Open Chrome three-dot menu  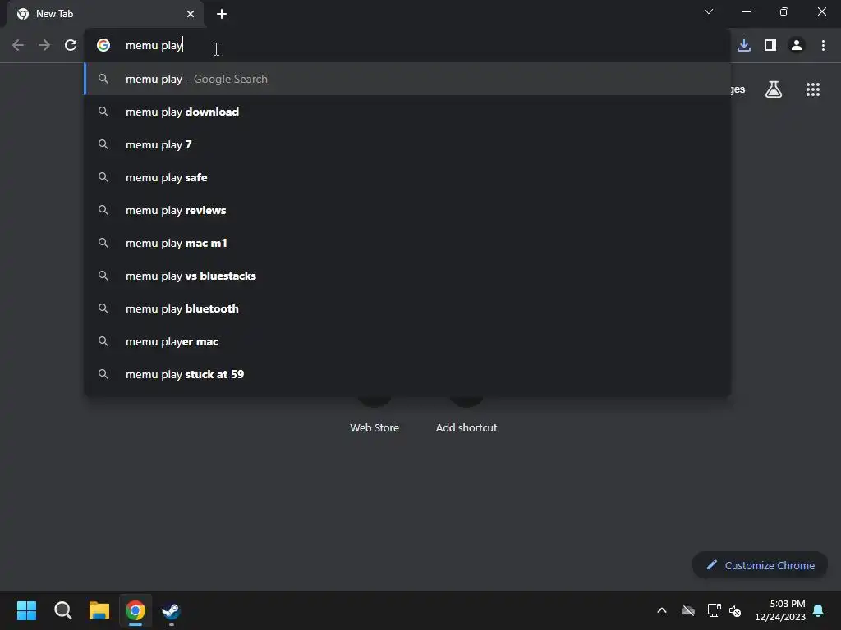(x=823, y=46)
